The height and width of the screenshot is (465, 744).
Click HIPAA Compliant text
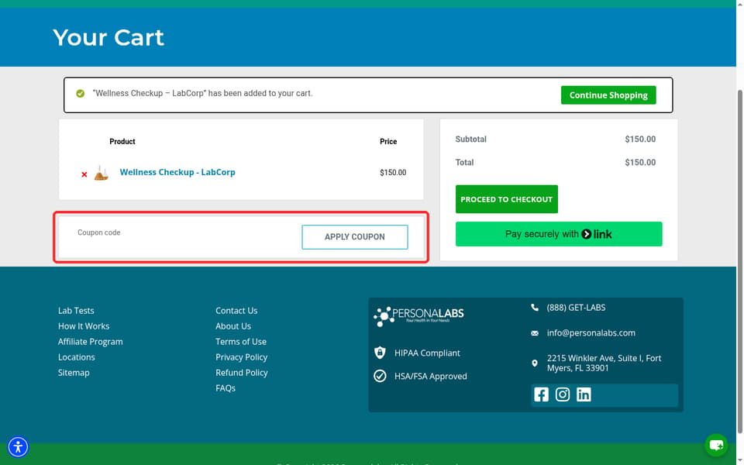tap(427, 353)
